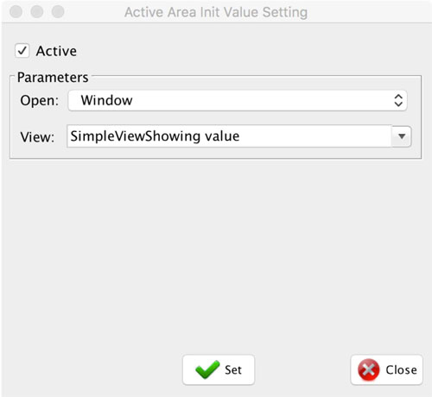Toggle the Active checkbox

[x=22, y=51]
